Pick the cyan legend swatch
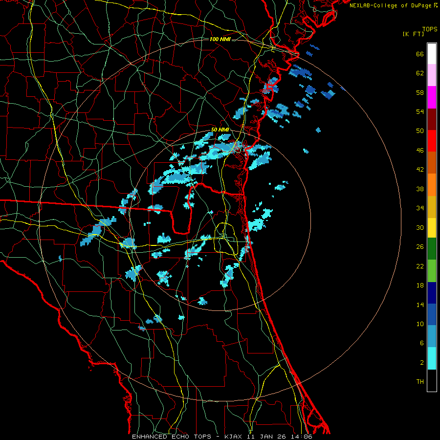 tap(432, 358)
